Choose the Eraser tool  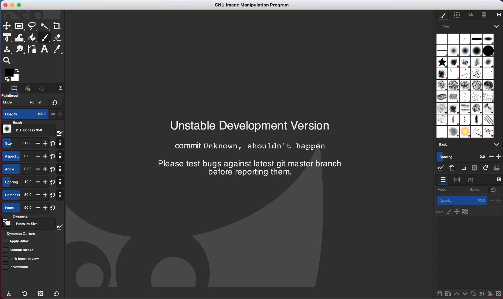(57, 38)
